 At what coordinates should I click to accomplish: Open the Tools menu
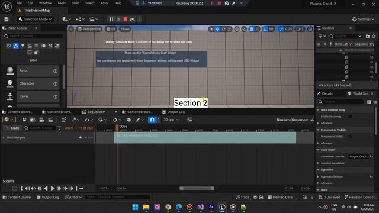(62, 3)
